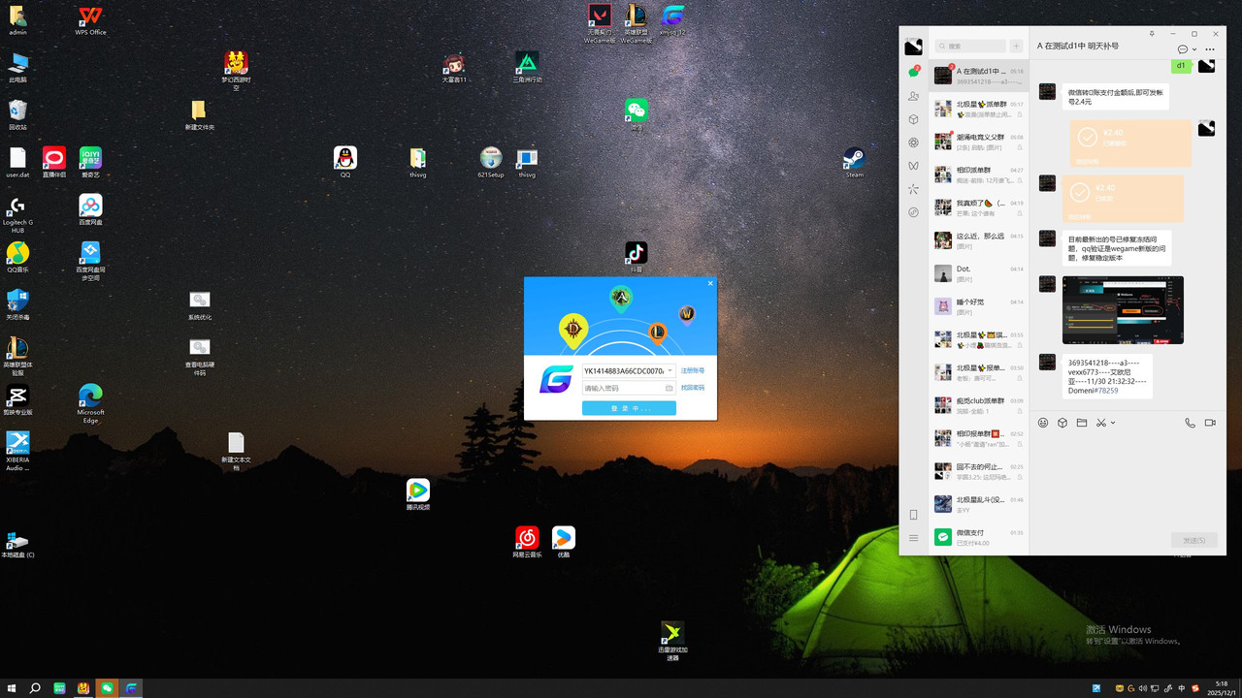1242x698 pixels.
Task: Click the 请输入密码 password field
Action: (x=629, y=388)
